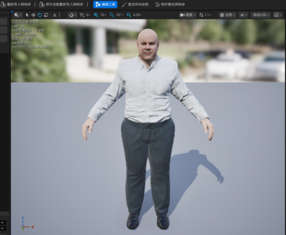Toggle rotation snapping icon

pos(112,15)
